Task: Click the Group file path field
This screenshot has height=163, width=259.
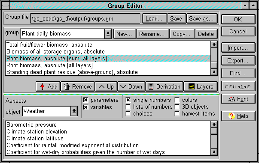Action: point(85,18)
